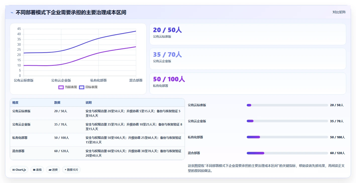The width and height of the screenshot is (356, 183).
Task: Click the 说明 text starting 安全与权限治理 20至50人天
Action: [133, 113]
